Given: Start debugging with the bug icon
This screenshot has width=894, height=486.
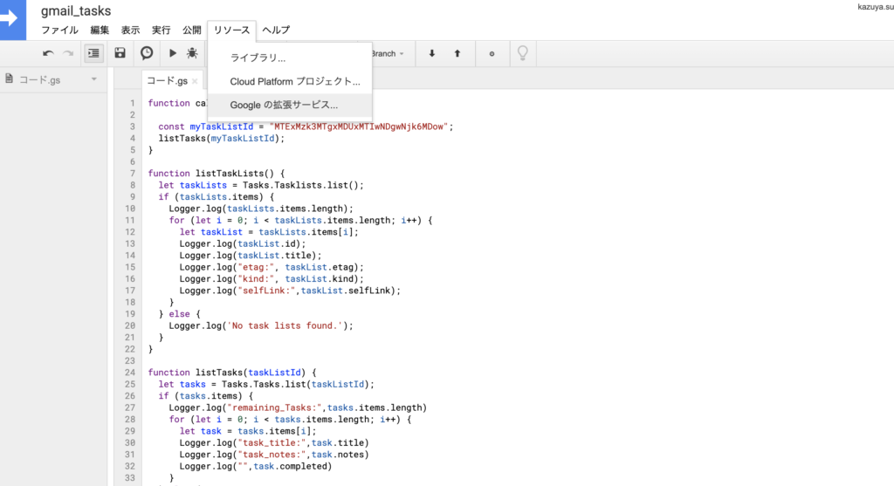Looking at the screenshot, I should pos(192,53).
